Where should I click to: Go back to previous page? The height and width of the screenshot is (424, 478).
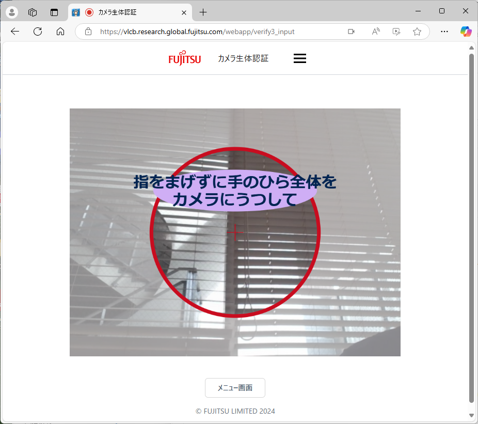15,32
